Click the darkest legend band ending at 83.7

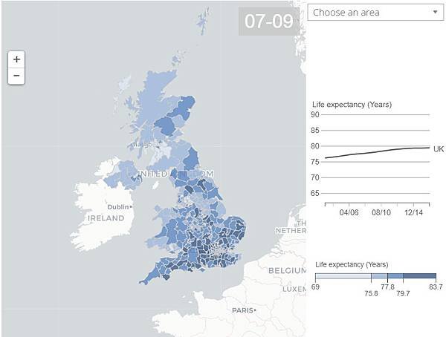(419, 276)
